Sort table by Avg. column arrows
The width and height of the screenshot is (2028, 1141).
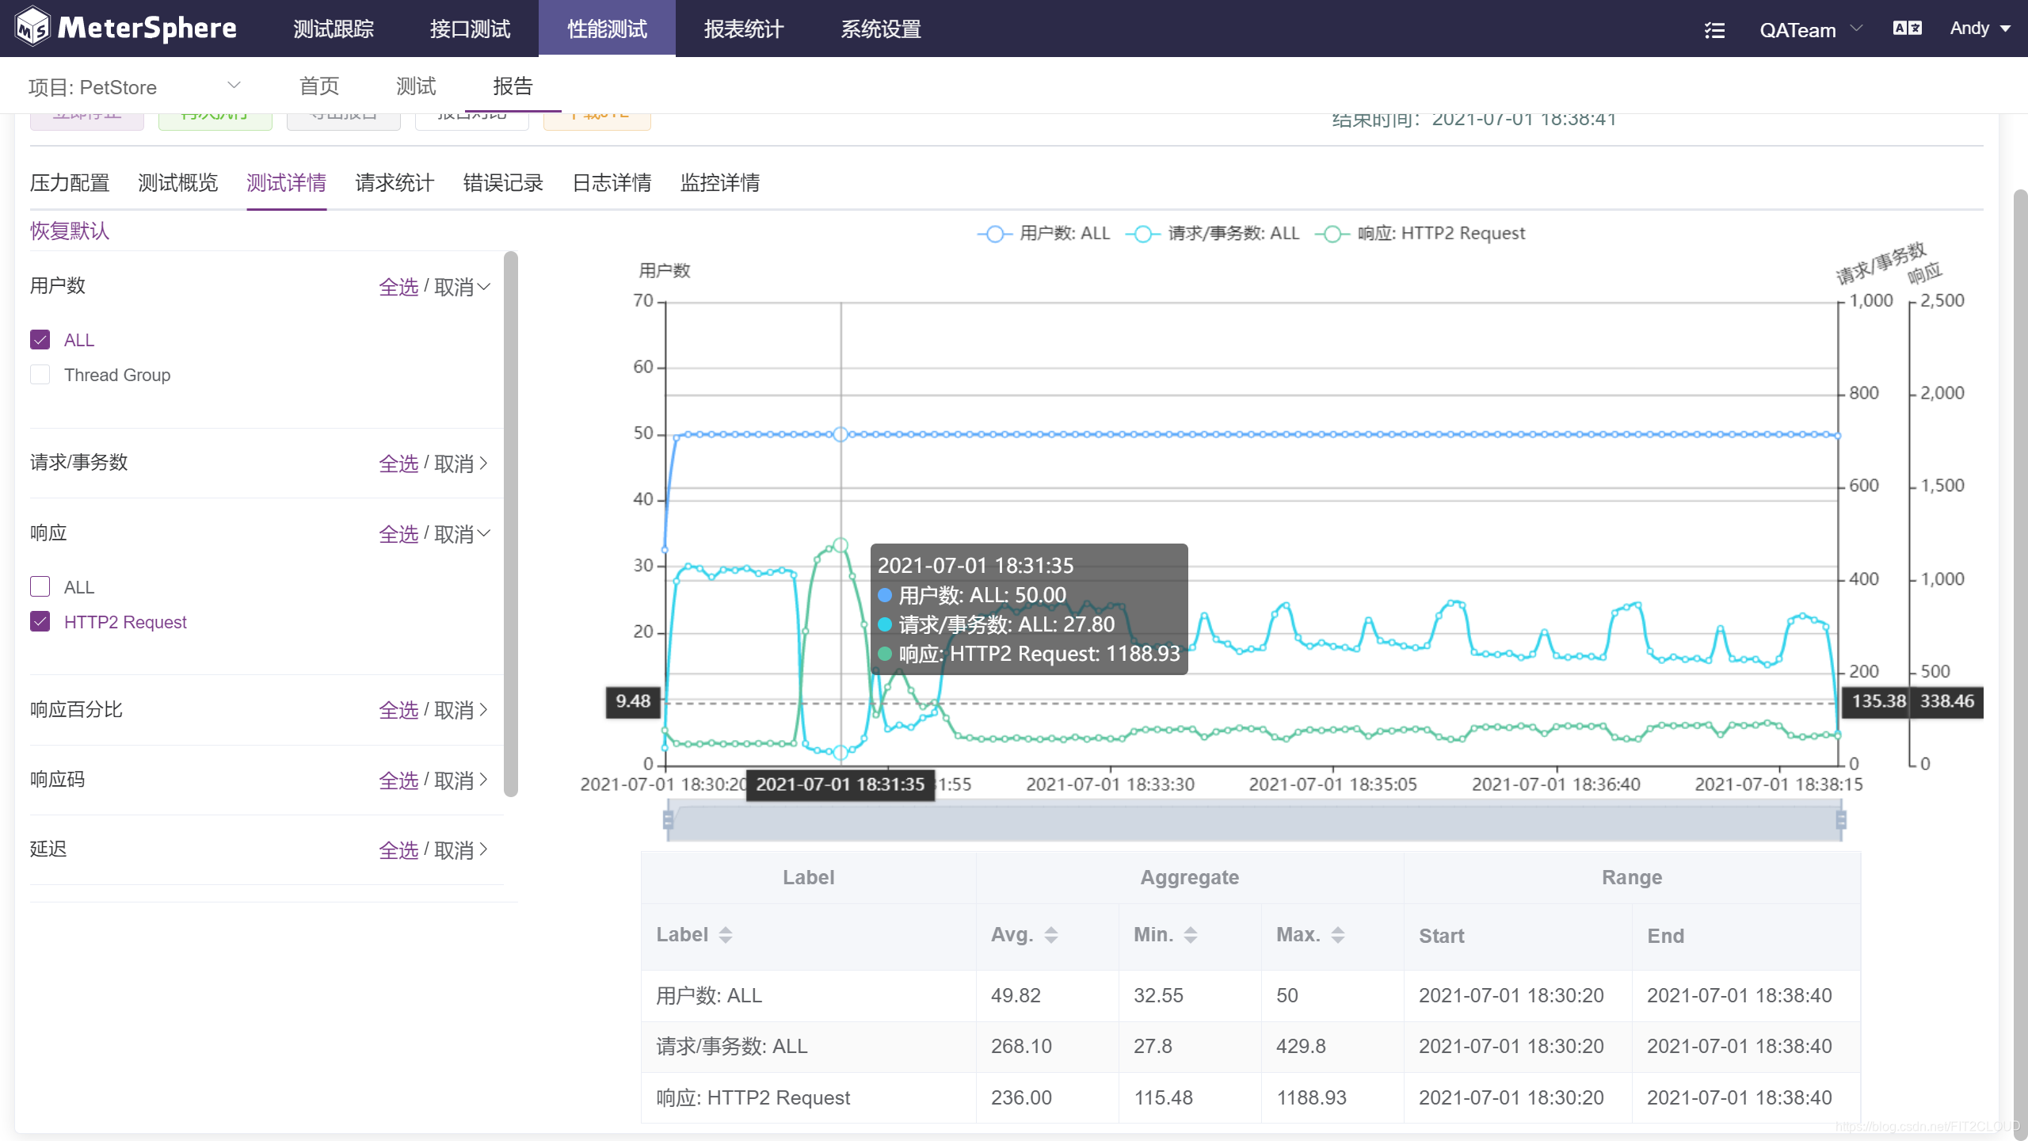1051,935
